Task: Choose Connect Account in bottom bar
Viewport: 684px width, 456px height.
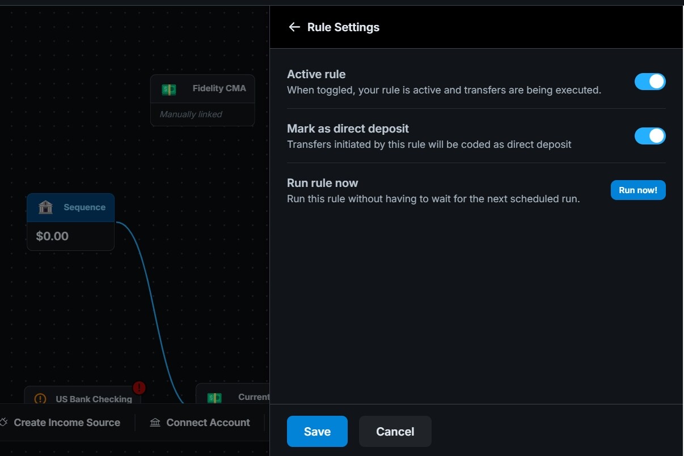Action: [x=208, y=423]
